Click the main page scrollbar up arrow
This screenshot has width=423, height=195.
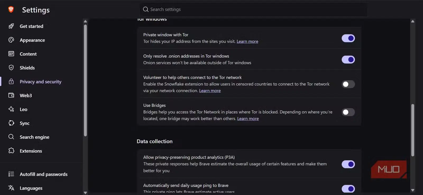tap(413, 21)
